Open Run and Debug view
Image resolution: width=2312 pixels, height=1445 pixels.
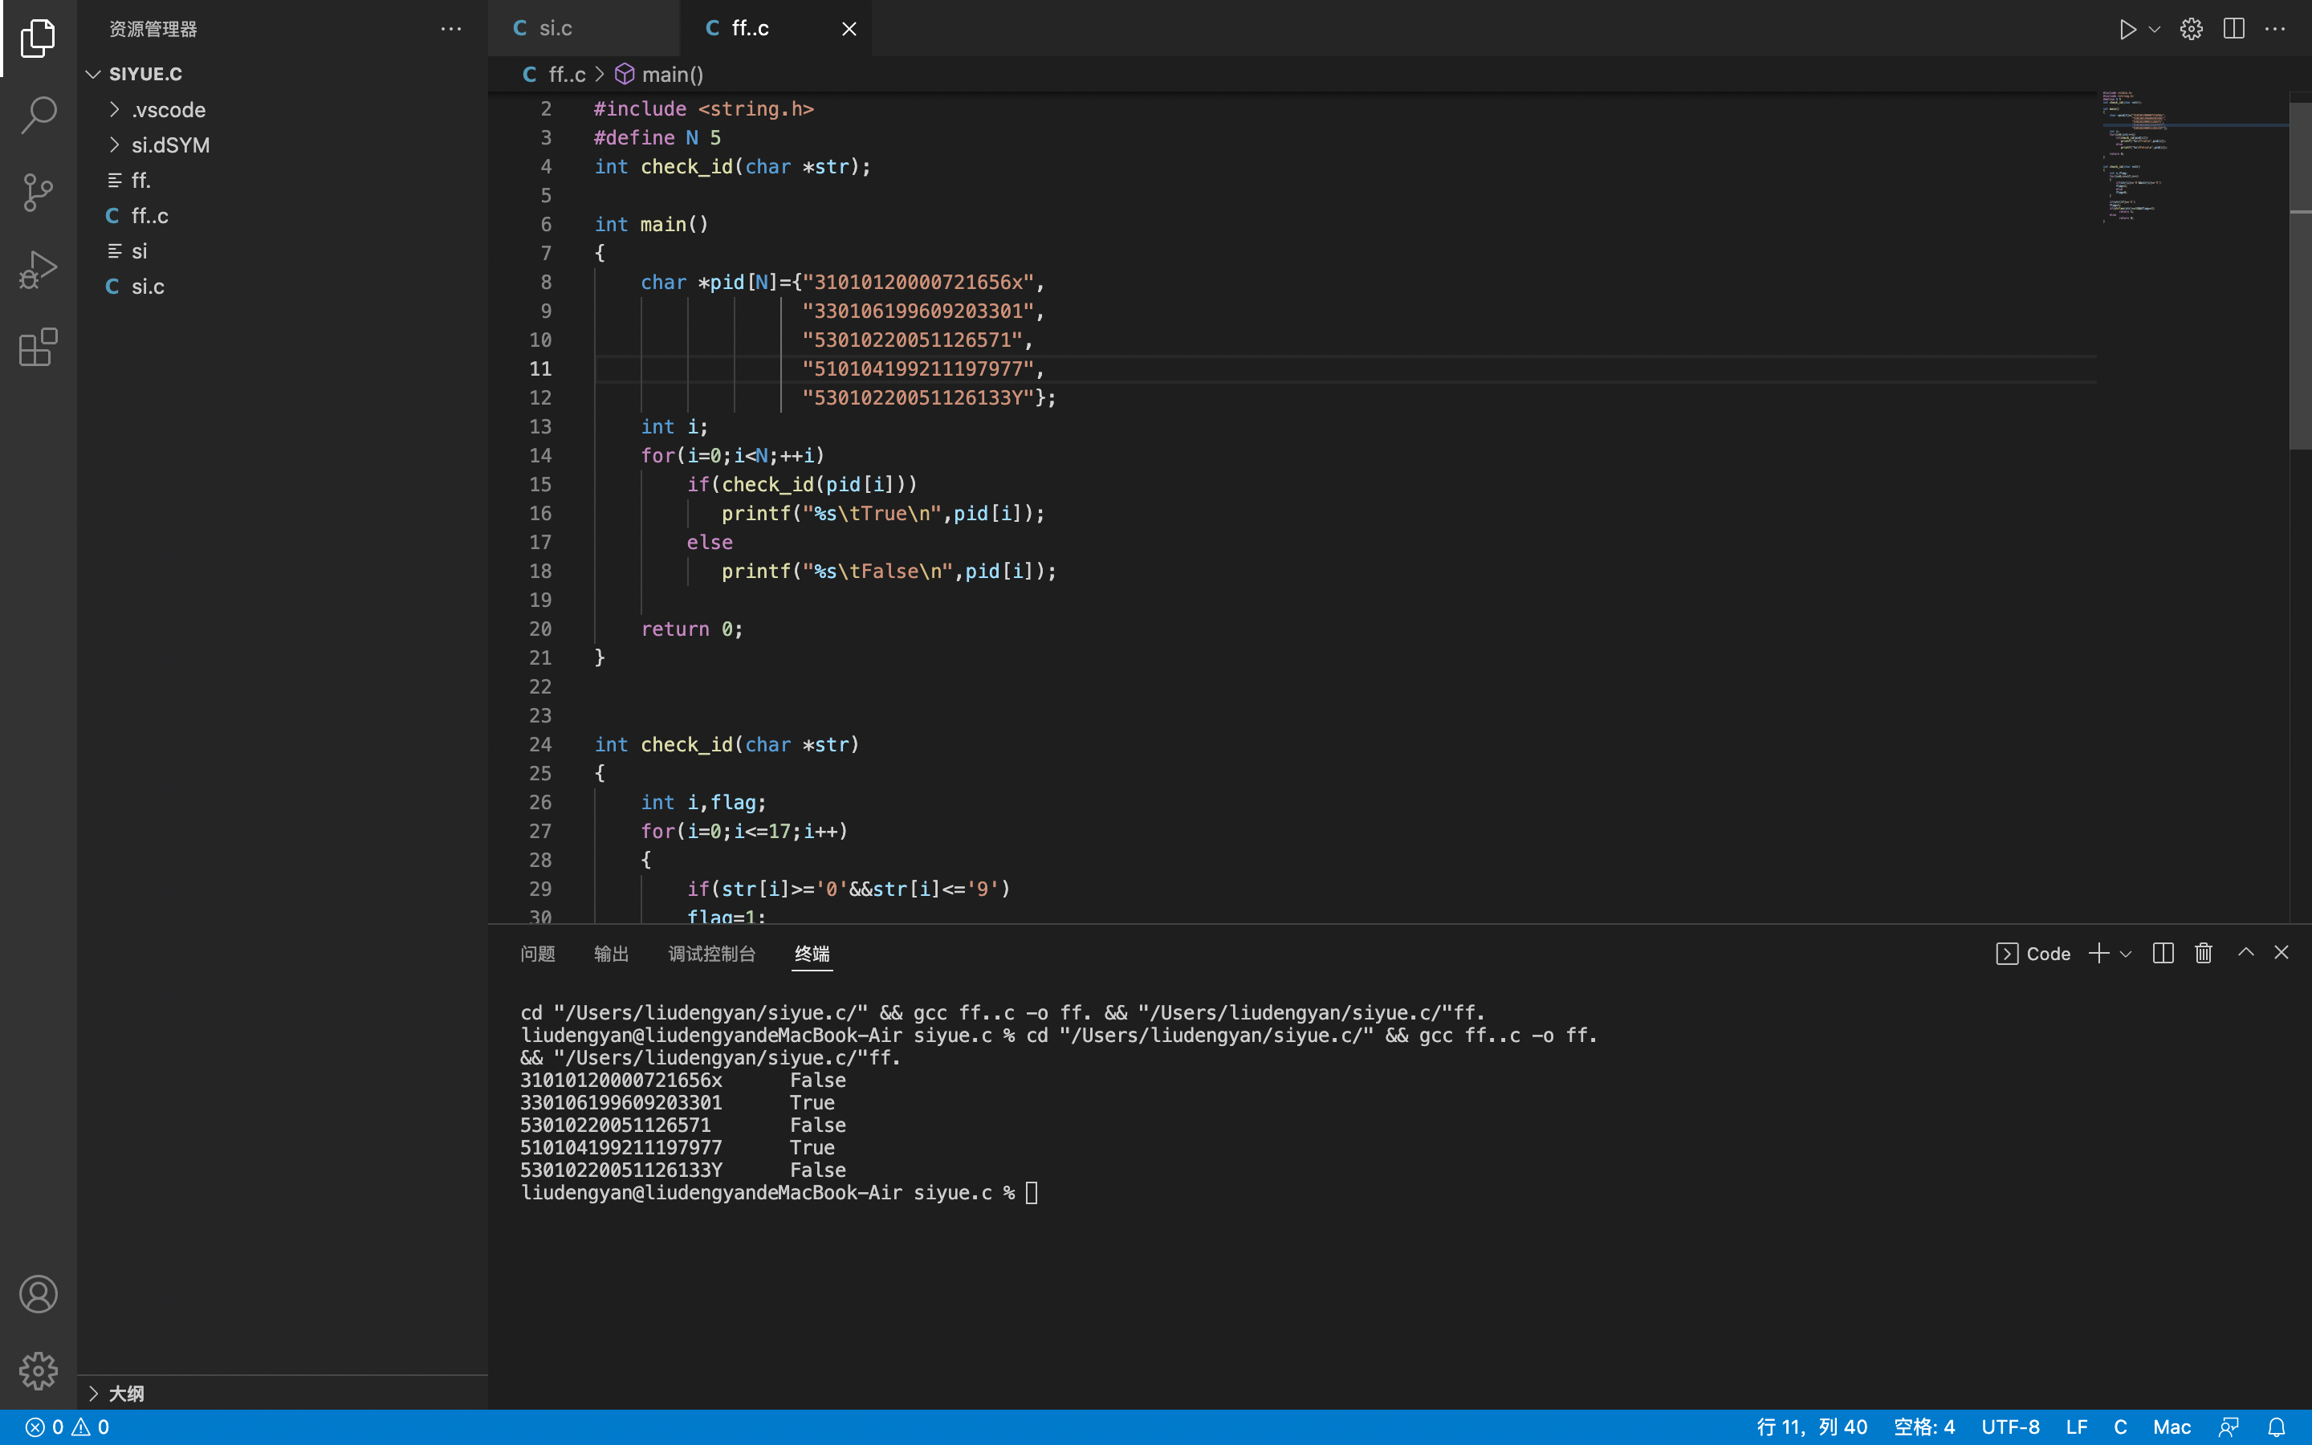(39, 270)
